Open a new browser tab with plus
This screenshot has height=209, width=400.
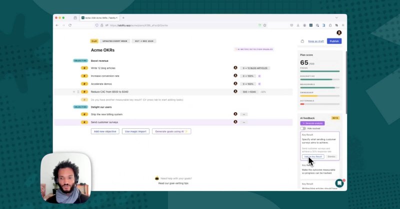[x=123, y=18]
